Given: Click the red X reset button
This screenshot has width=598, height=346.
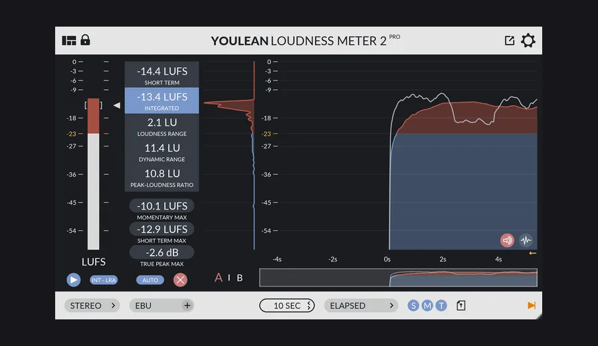Looking at the screenshot, I should 180,280.
